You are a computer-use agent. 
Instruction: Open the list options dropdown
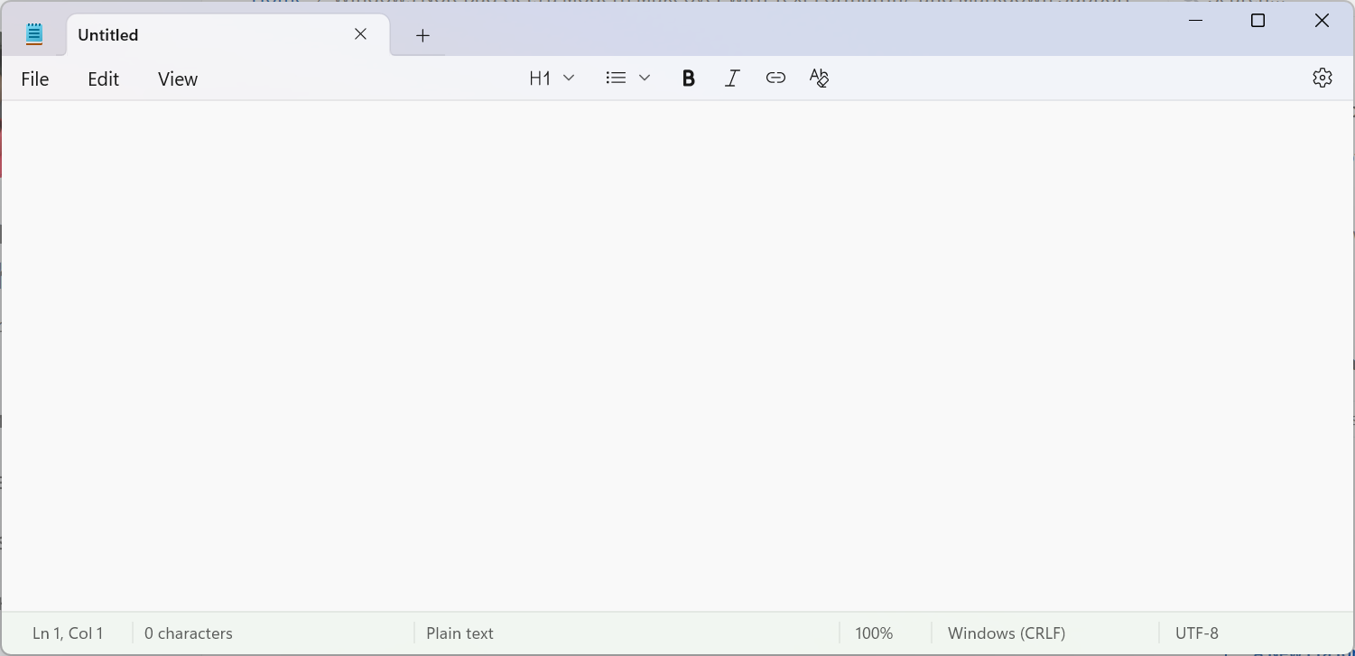644,78
